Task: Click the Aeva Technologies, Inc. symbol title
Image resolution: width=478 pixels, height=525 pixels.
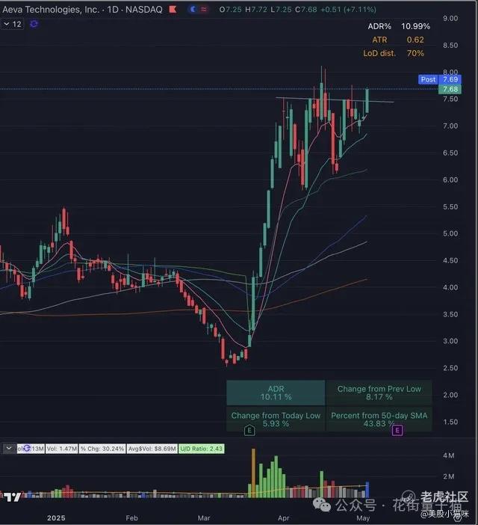Action: coord(51,10)
